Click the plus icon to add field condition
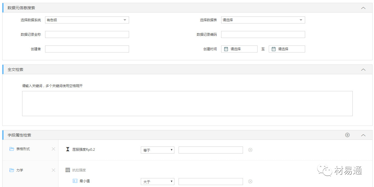Screen dimensions: 374x187 click(x=347, y=135)
